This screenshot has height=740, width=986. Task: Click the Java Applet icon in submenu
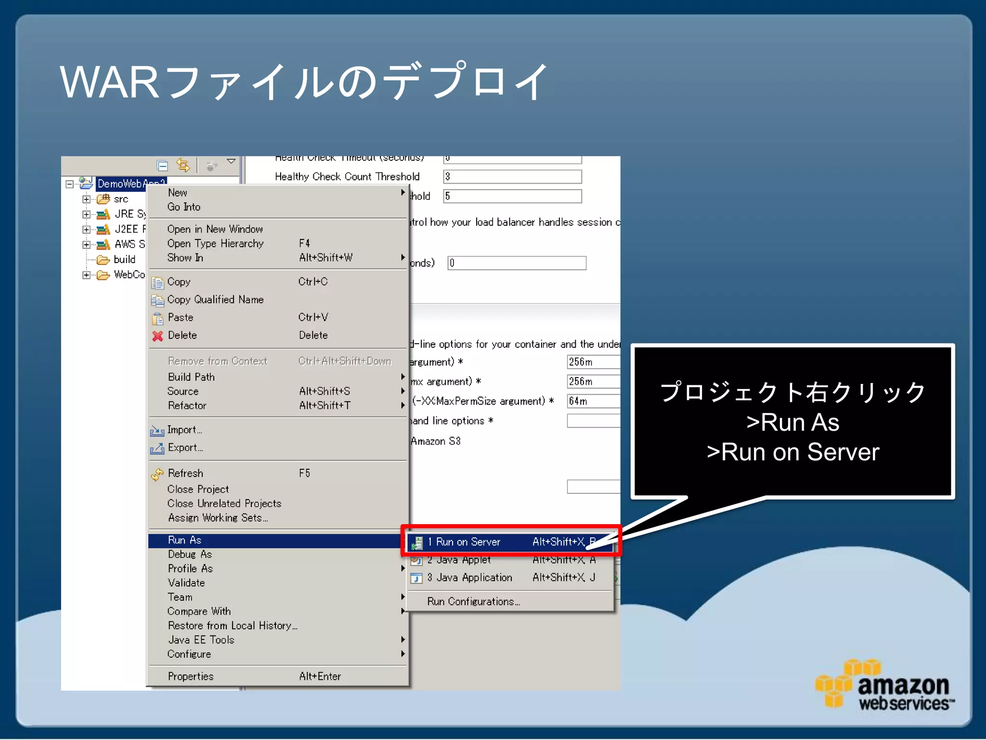pyautogui.click(x=416, y=560)
